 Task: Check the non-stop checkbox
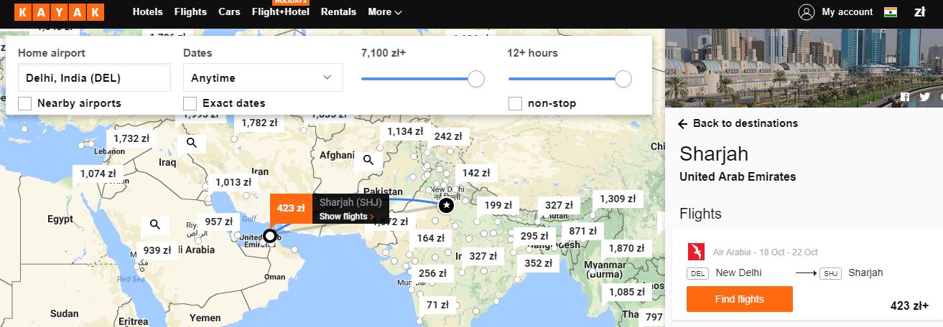click(x=515, y=103)
